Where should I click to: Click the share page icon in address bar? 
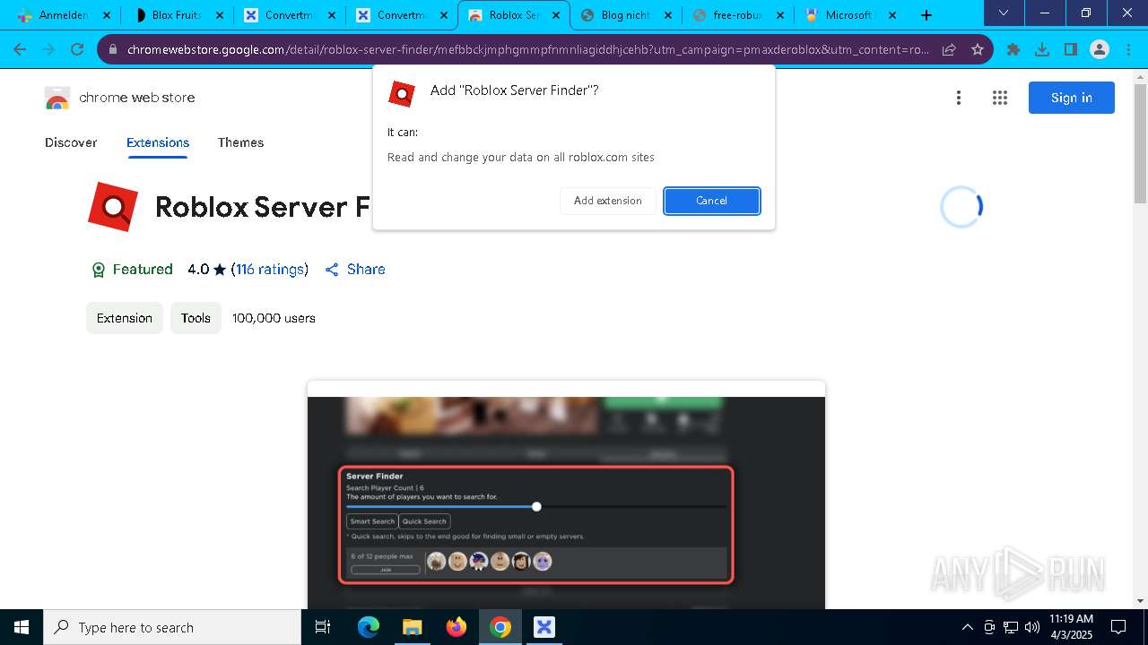(x=949, y=49)
